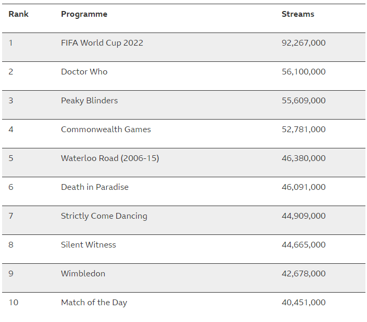
Task: Select the 52,781,000 streams number
Action: click(303, 130)
